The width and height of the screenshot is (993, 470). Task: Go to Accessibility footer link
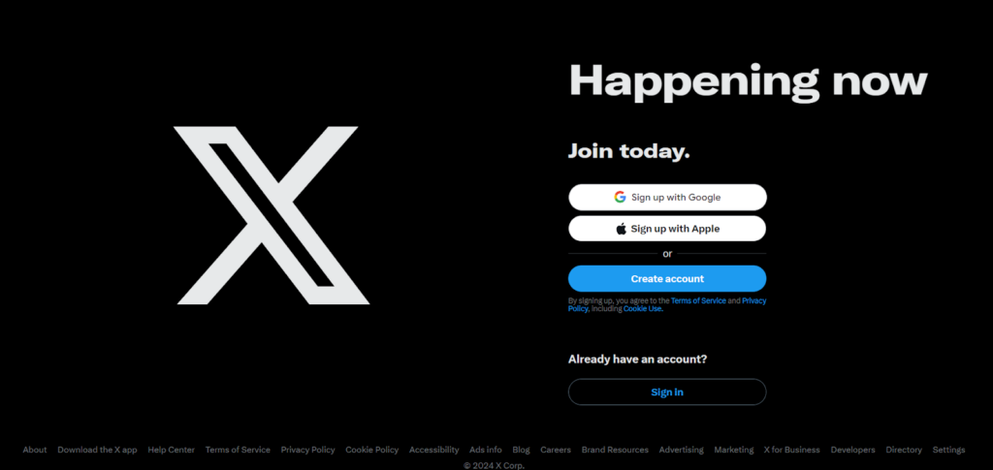pyautogui.click(x=434, y=450)
